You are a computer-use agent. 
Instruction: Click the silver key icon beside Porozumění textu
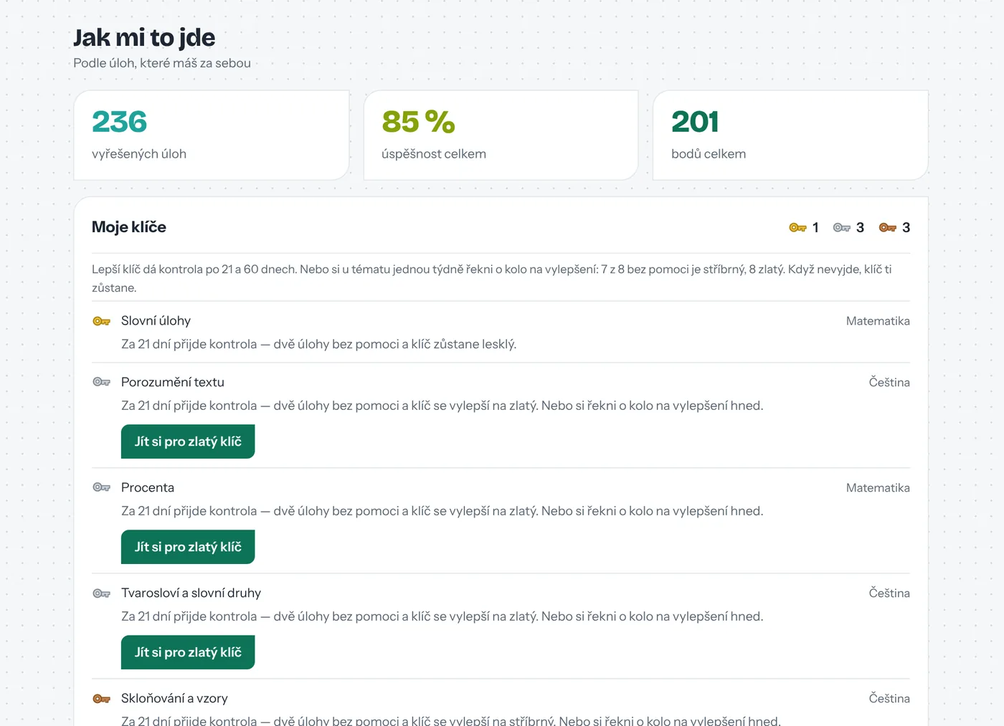pyautogui.click(x=102, y=382)
